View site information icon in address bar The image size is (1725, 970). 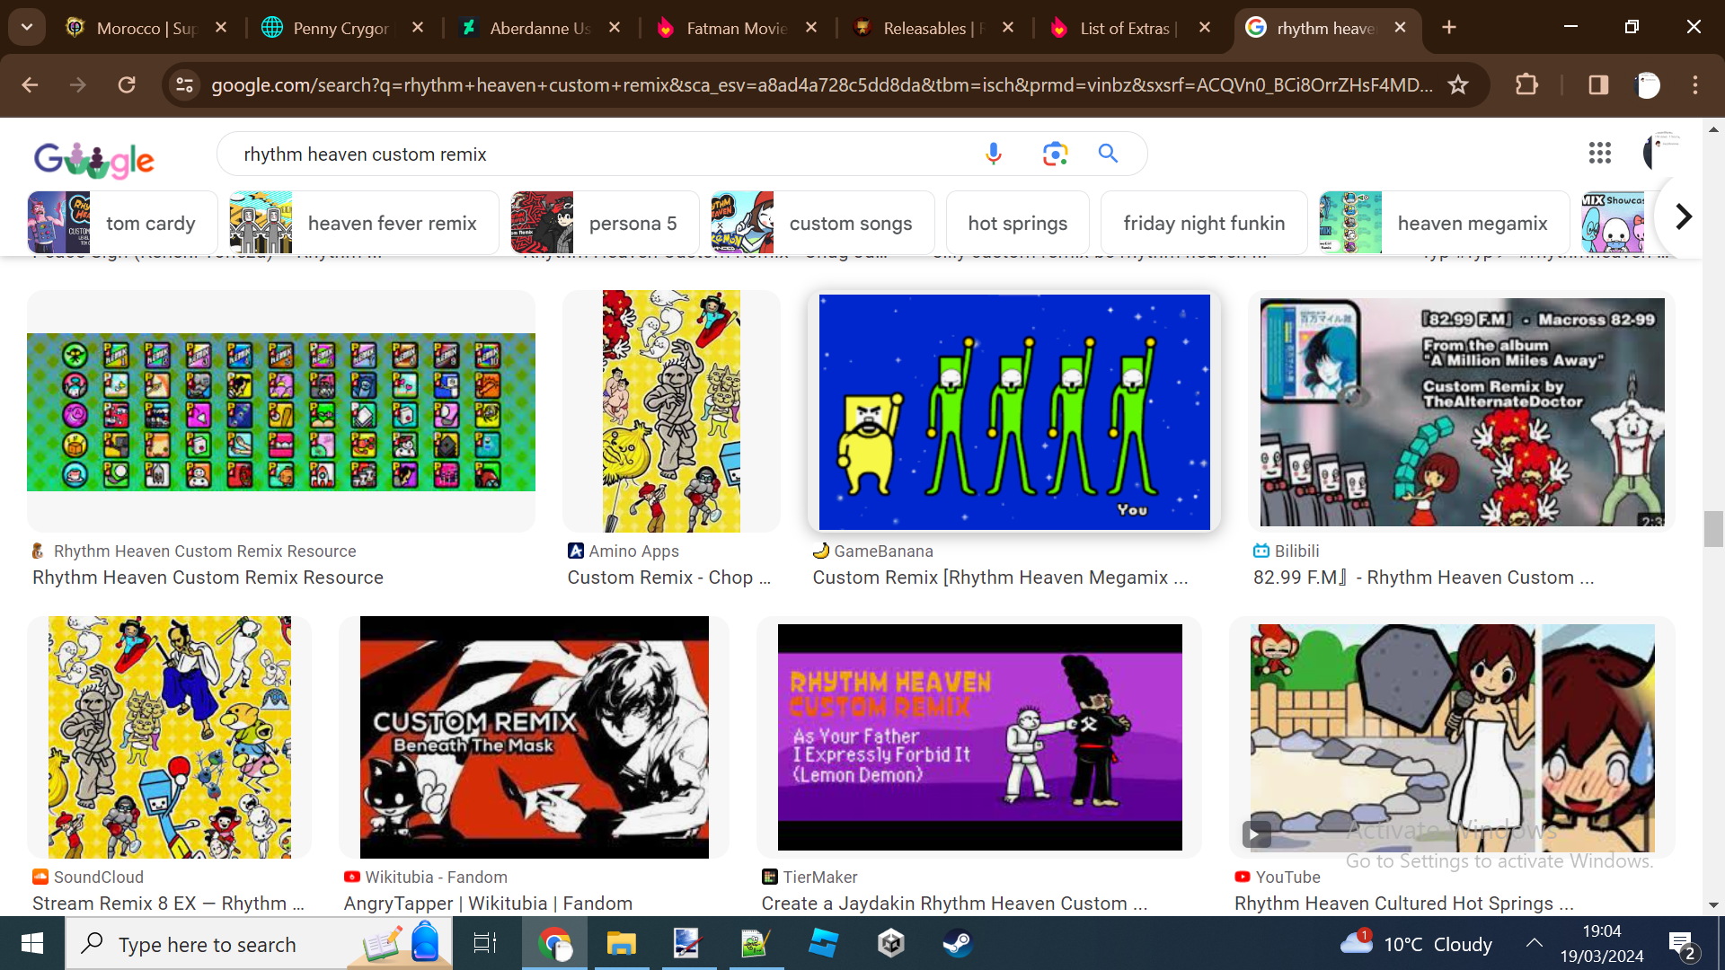(x=184, y=85)
